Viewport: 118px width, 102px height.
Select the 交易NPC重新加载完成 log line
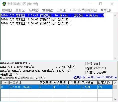pyautogui.click(x=36, y=19)
